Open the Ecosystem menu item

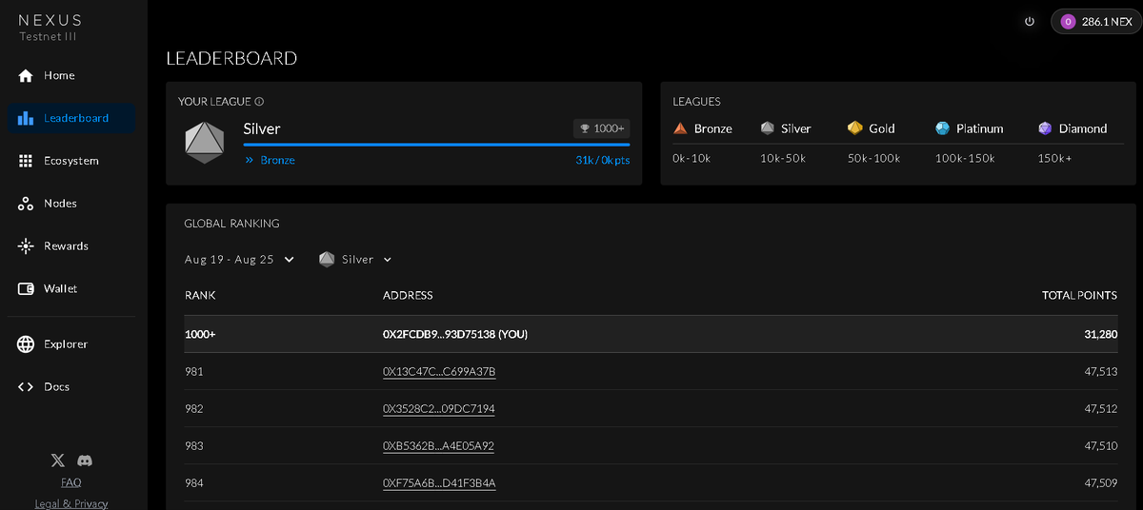(x=71, y=161)
